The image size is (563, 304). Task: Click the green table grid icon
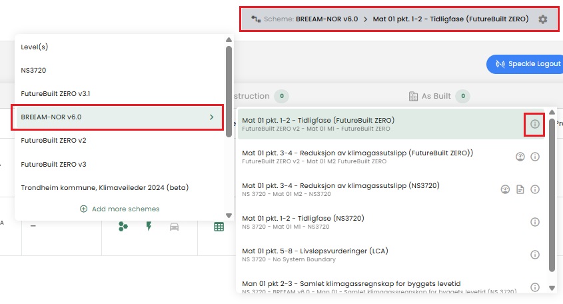click(219, 227)
